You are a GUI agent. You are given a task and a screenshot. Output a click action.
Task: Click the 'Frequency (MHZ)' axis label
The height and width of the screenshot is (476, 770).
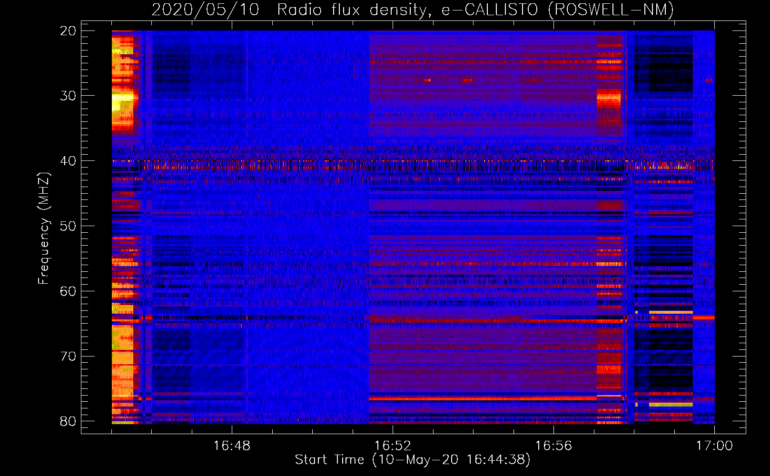(44, 228)
